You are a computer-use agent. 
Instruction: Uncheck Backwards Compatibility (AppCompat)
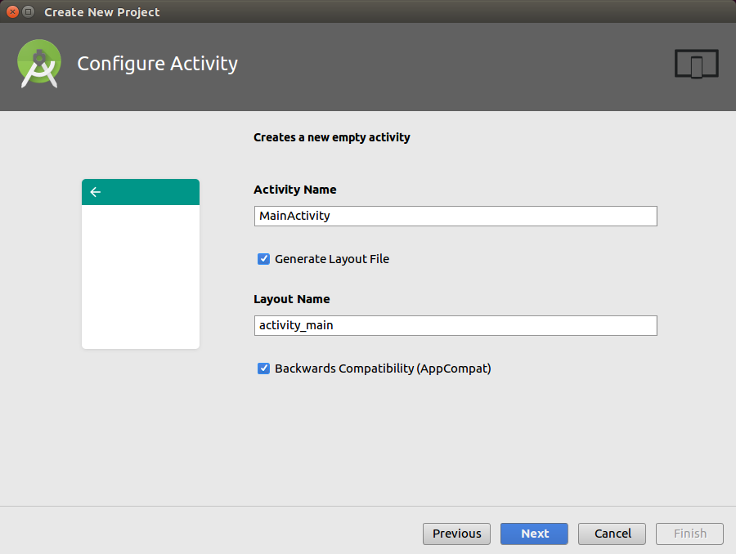tap(263, 369)
